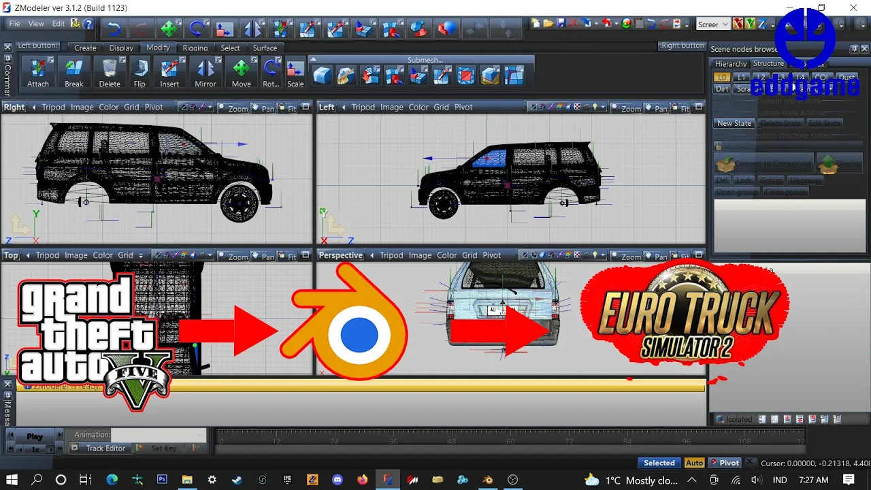
Task: Select the Break tool
Action: pyautogui.click(x=74, y=73)
